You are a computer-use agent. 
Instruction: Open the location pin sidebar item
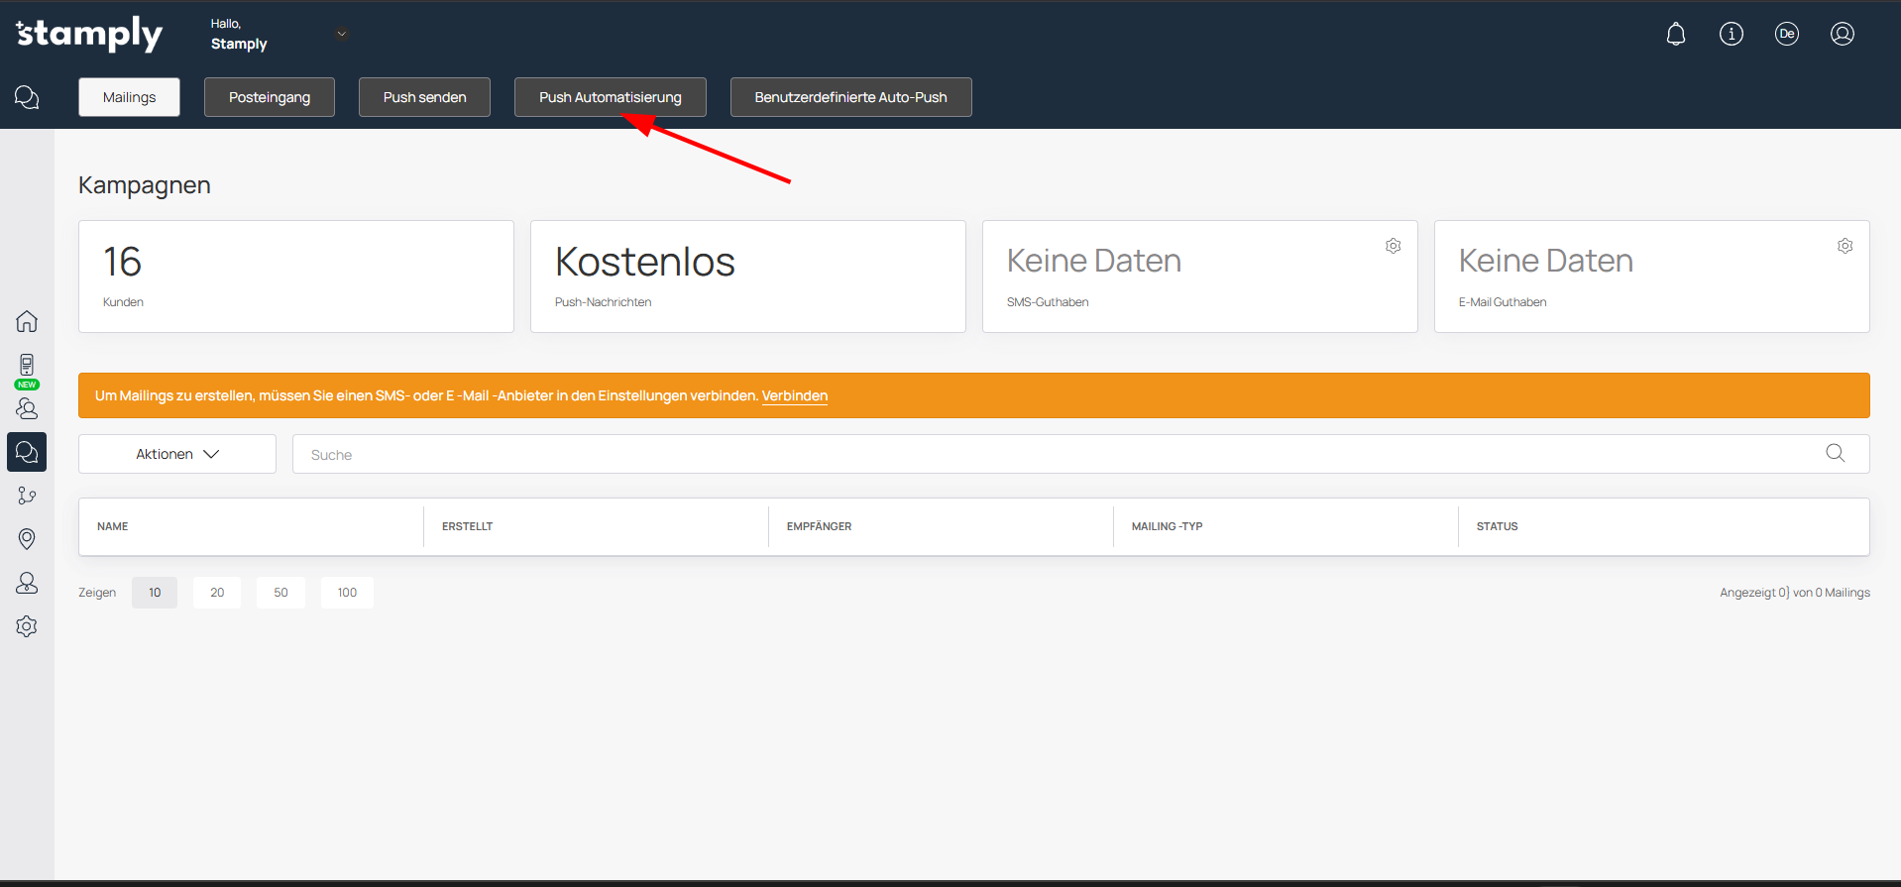tap(27, 538)
